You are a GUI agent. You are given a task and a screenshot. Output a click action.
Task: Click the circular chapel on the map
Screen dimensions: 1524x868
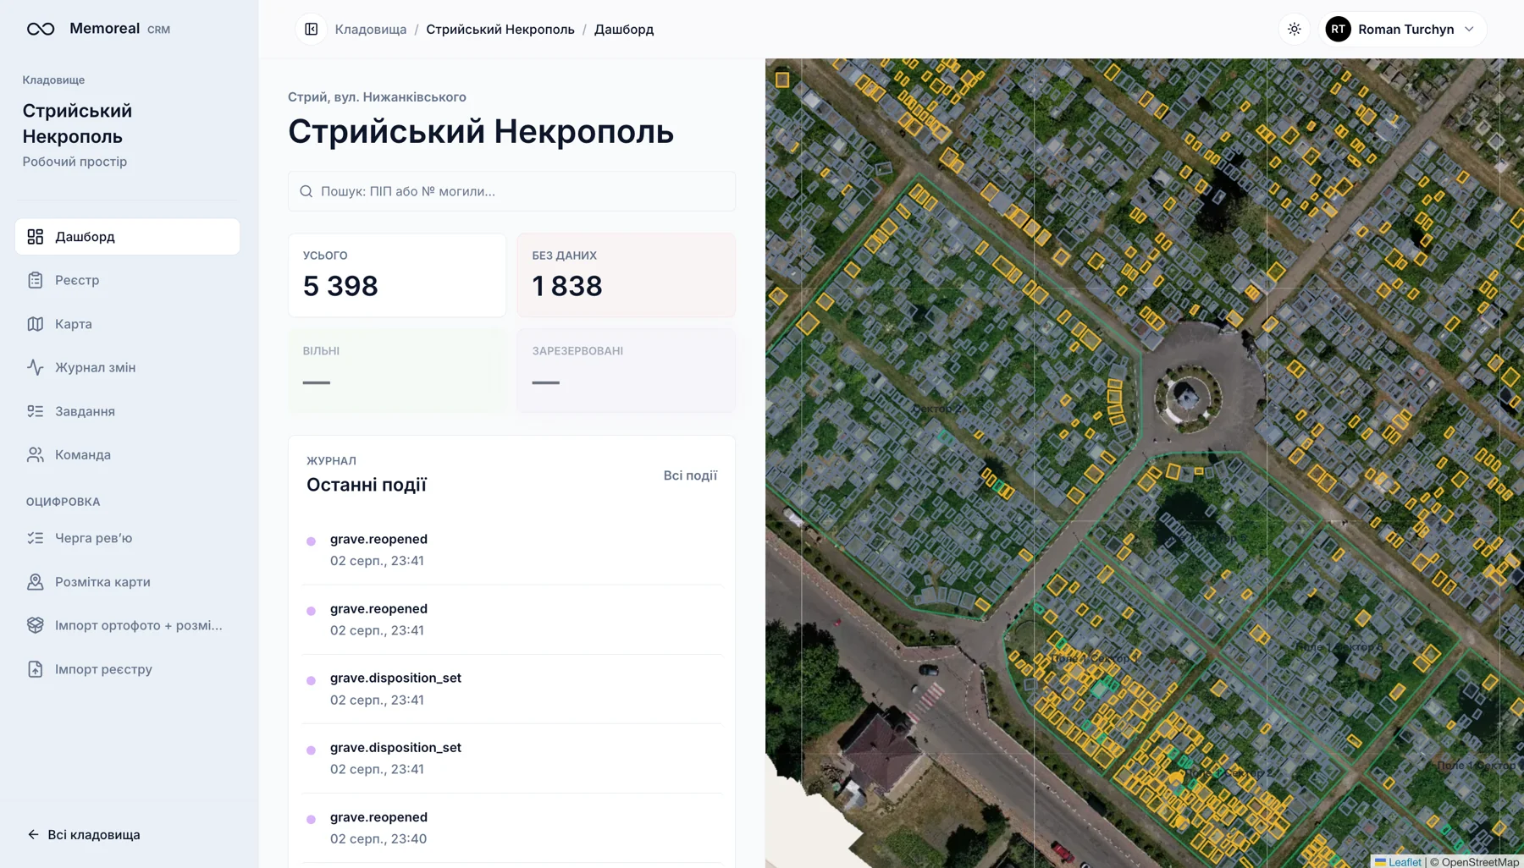(1188, 398)
